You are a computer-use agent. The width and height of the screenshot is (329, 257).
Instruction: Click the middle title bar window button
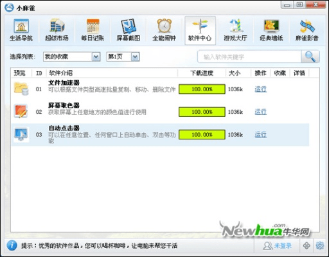point(299,5)
